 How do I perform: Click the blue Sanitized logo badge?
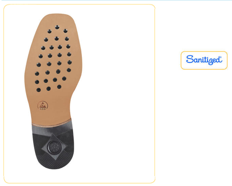(204, 60)
